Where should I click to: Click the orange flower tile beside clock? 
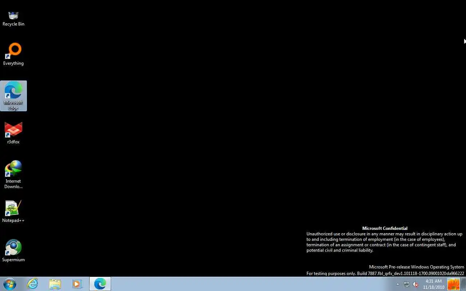[454, 284]
